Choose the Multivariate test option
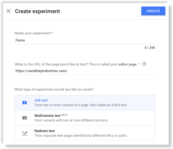Screen dimensions: 173x149 tap(85, 118)
